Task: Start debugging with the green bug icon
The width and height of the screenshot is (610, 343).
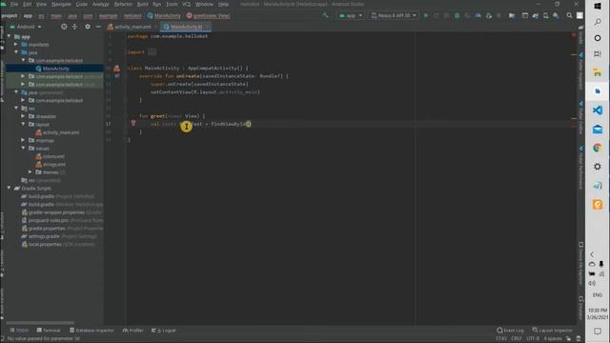Action: point(457,15)
